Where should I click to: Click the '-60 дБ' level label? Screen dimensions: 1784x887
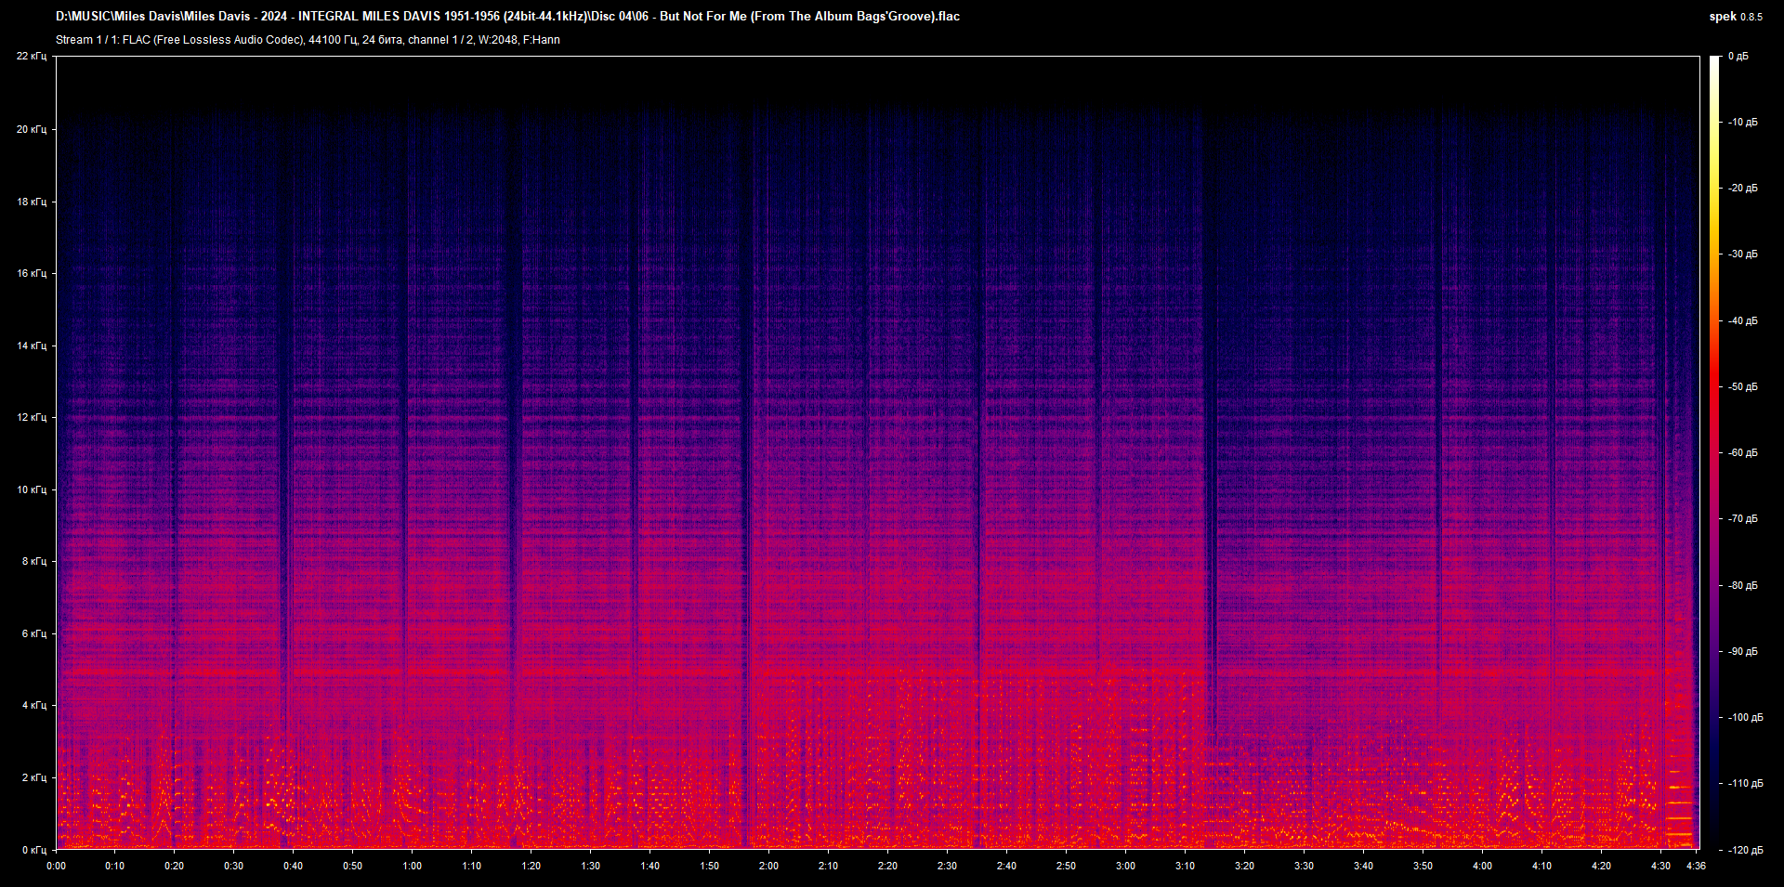[x=1742, y=452]
